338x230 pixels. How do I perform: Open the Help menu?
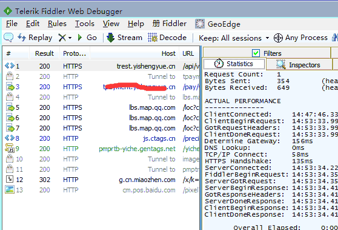click(136, 24)
